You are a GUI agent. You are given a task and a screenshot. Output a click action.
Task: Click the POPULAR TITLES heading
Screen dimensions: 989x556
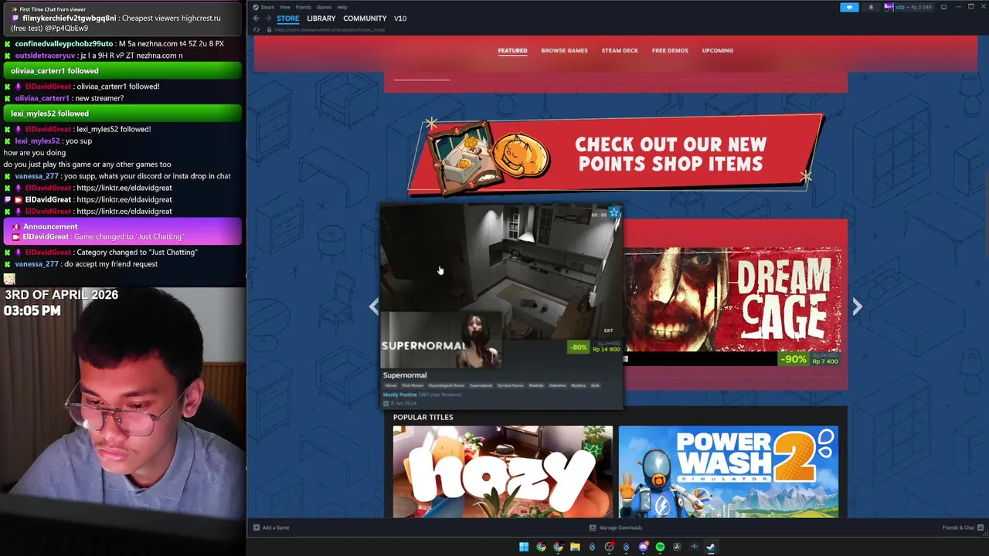423,417
